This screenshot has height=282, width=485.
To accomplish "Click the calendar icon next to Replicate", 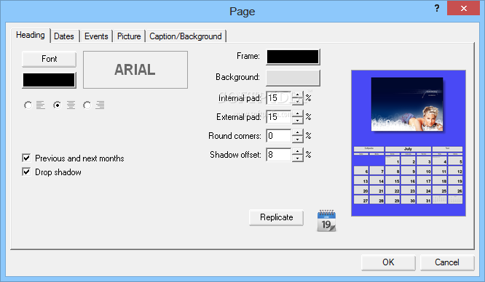I will click(x=326, y=221).
